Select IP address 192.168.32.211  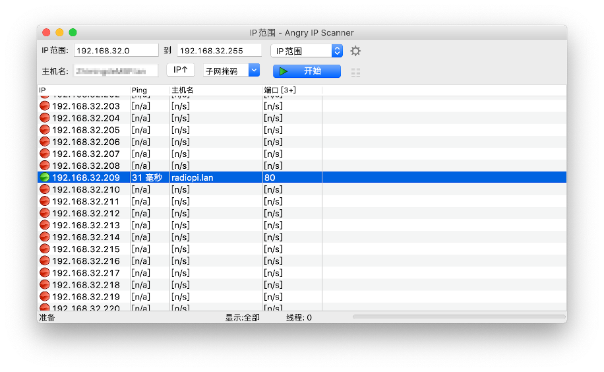pyautogui.click(x=86, y=202)
